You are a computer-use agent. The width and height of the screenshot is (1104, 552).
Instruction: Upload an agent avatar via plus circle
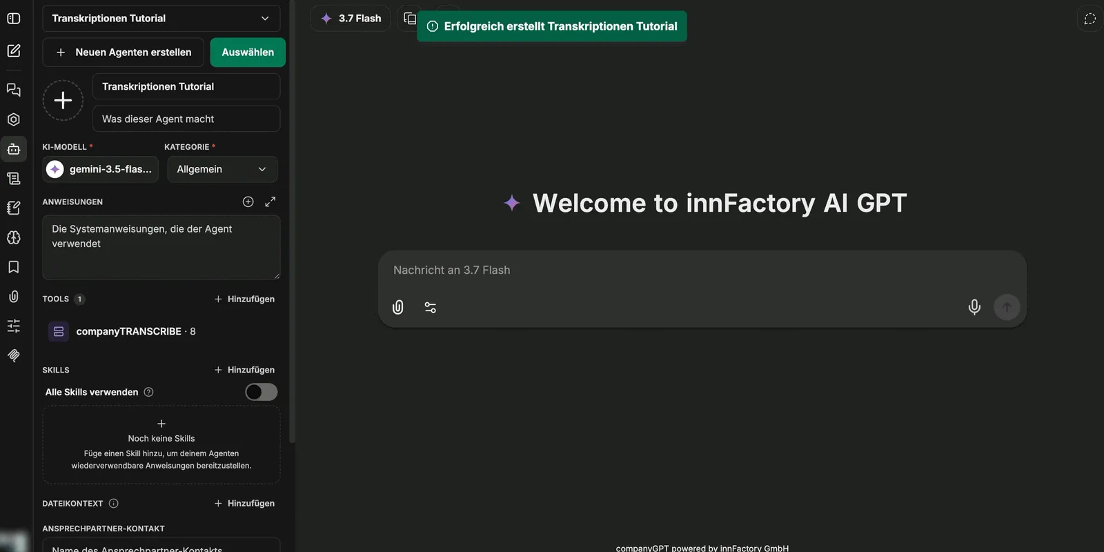pyautogui.click(x=63, y=101)
